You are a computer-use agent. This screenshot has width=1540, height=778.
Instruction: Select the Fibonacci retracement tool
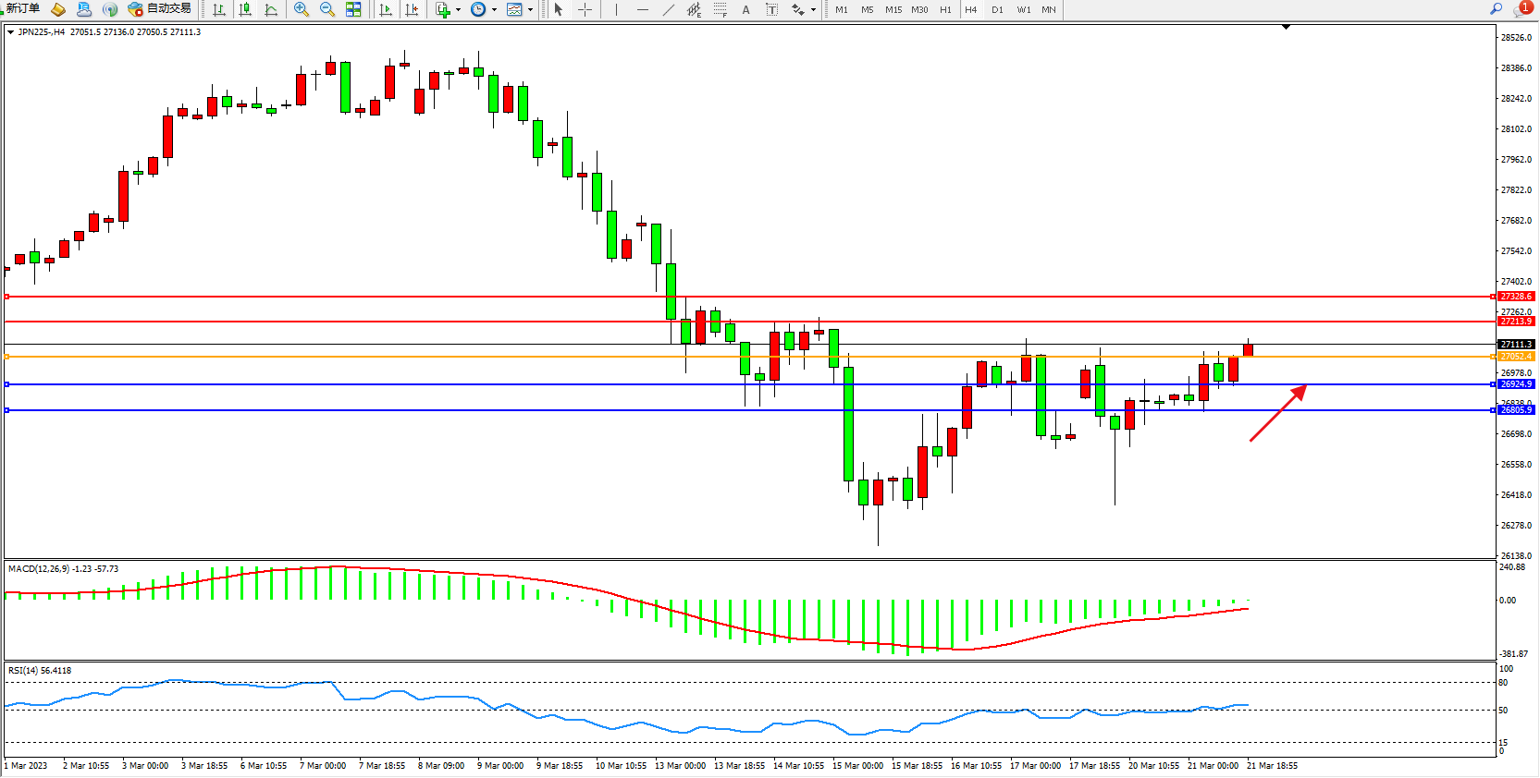tap(720, 10)
